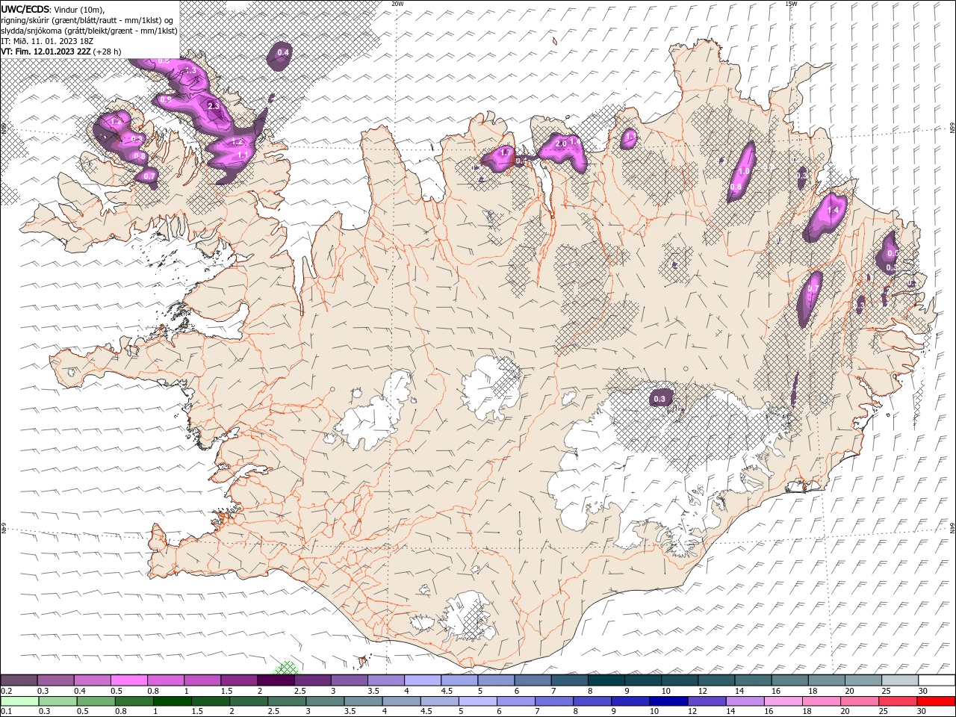Screen dimensions: 956x717
Task: Pick the darkest green 1–1.5 bottom legend swatch
Action: point(172,701)
